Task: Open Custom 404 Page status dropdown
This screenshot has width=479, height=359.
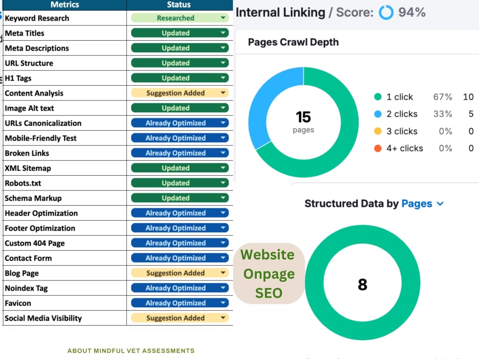Action: (180, 243)
